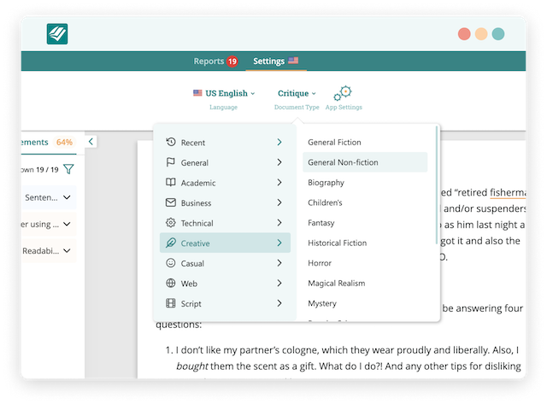Click the 19 / 19 shown count

[47, 170]
